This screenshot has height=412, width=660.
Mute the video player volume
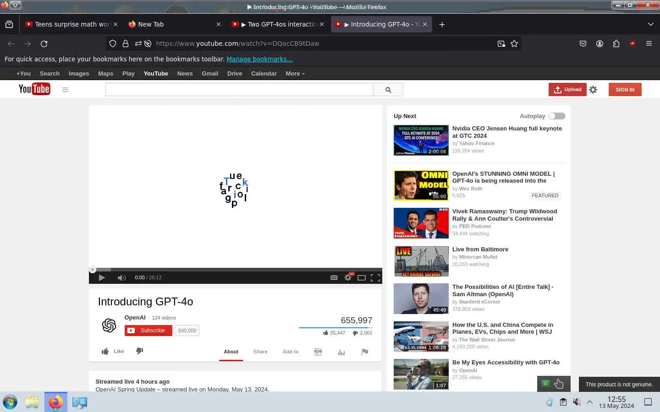pyautogui.click(x=121, y=277)
